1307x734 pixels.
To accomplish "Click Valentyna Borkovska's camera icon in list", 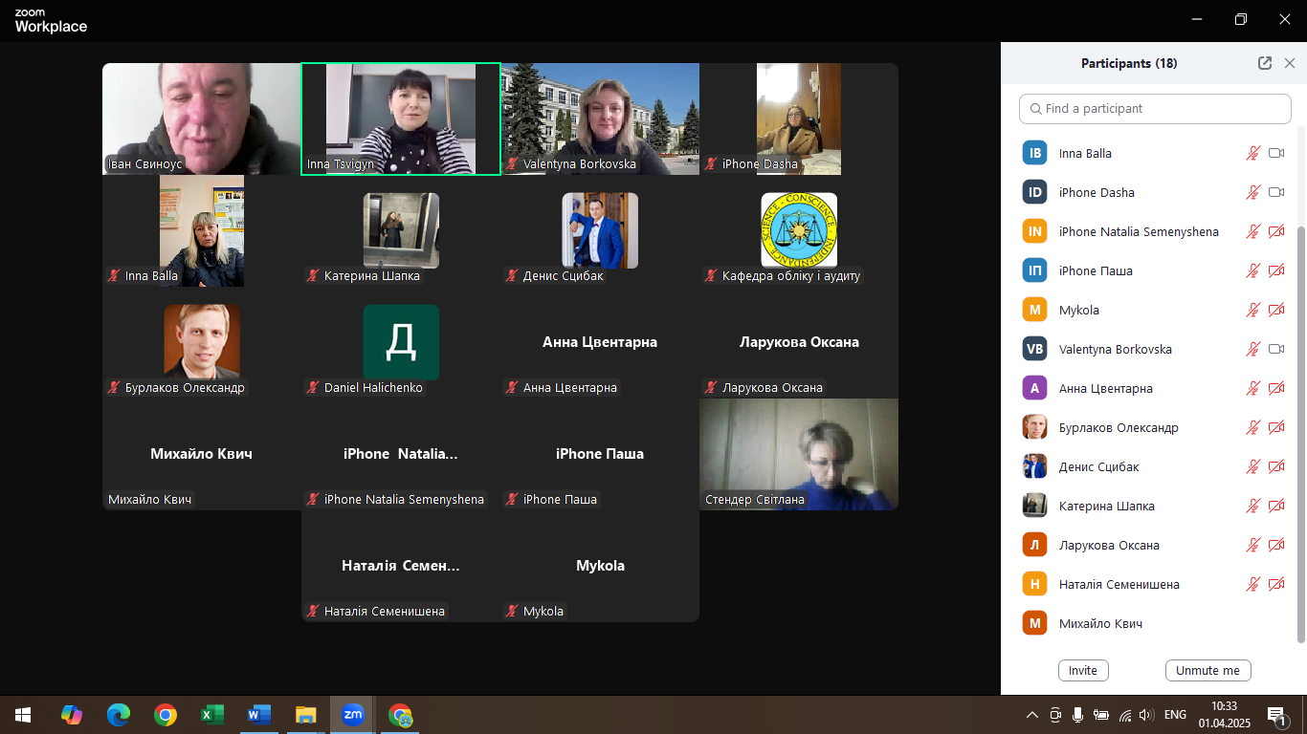I will pyautogui.click(x=1275, y=349).
